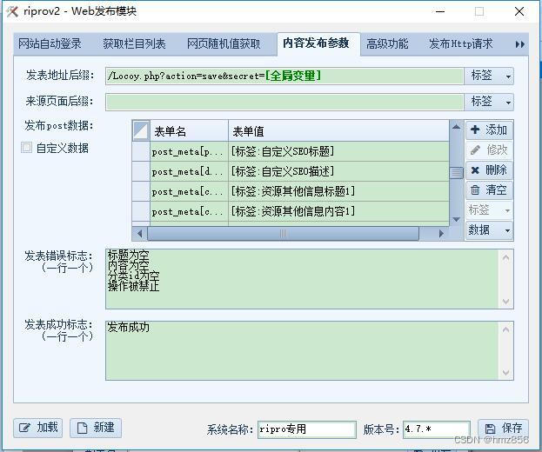Click the table's scroll up arrow

[x=456, y=127]
